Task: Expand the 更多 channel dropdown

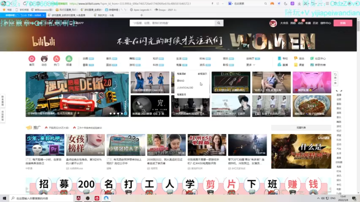Action: pos(251,65)
